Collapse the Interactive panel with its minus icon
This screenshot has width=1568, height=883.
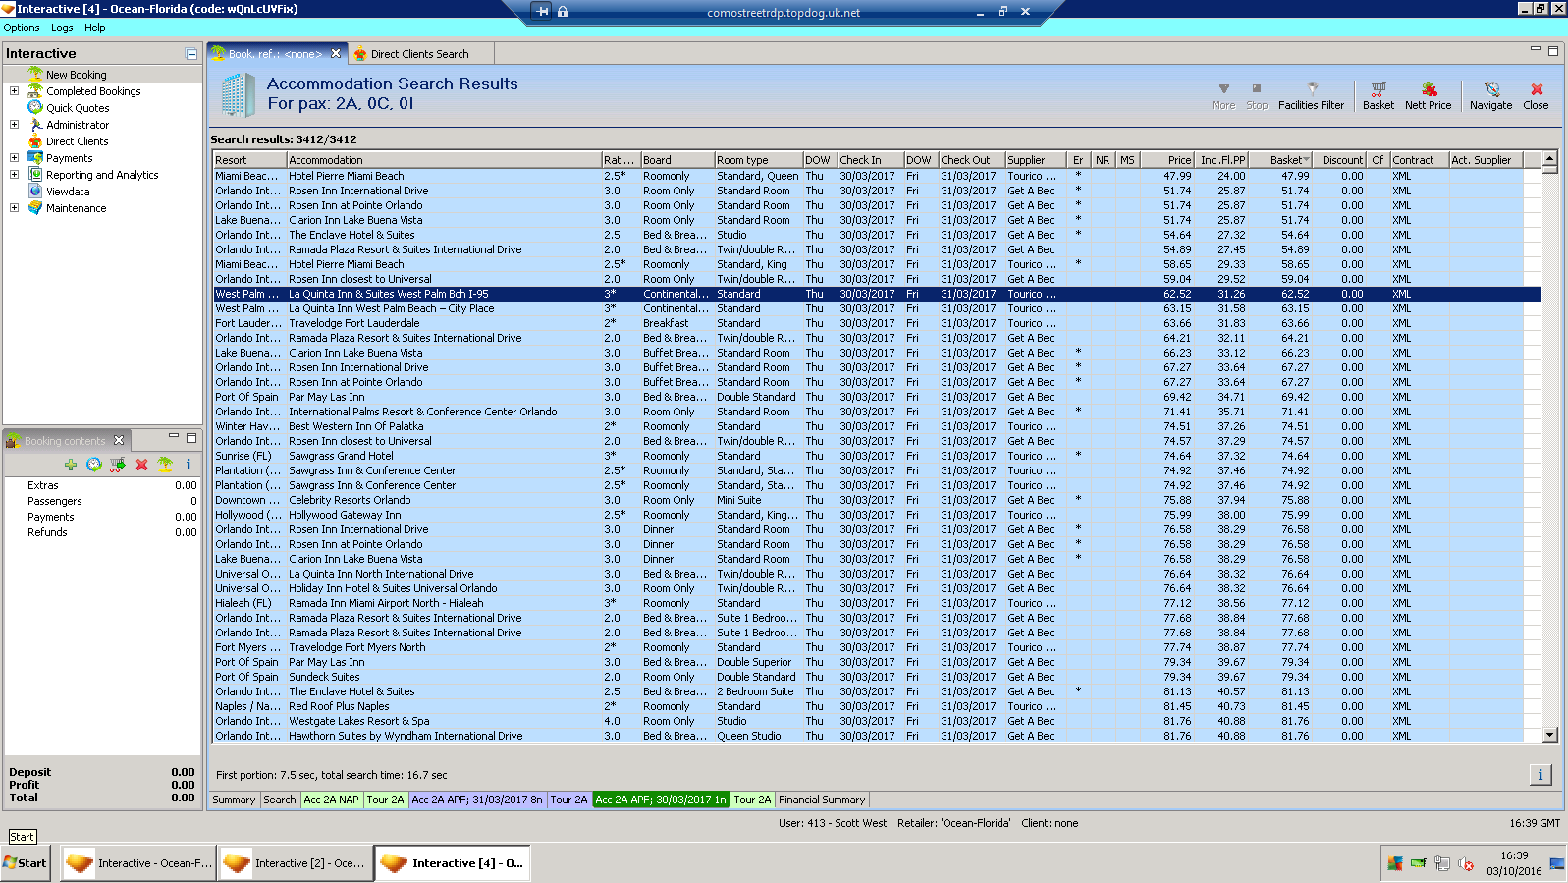pos(191,54)
